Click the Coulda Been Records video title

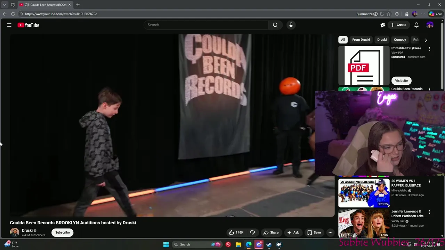tap(73, 223)
